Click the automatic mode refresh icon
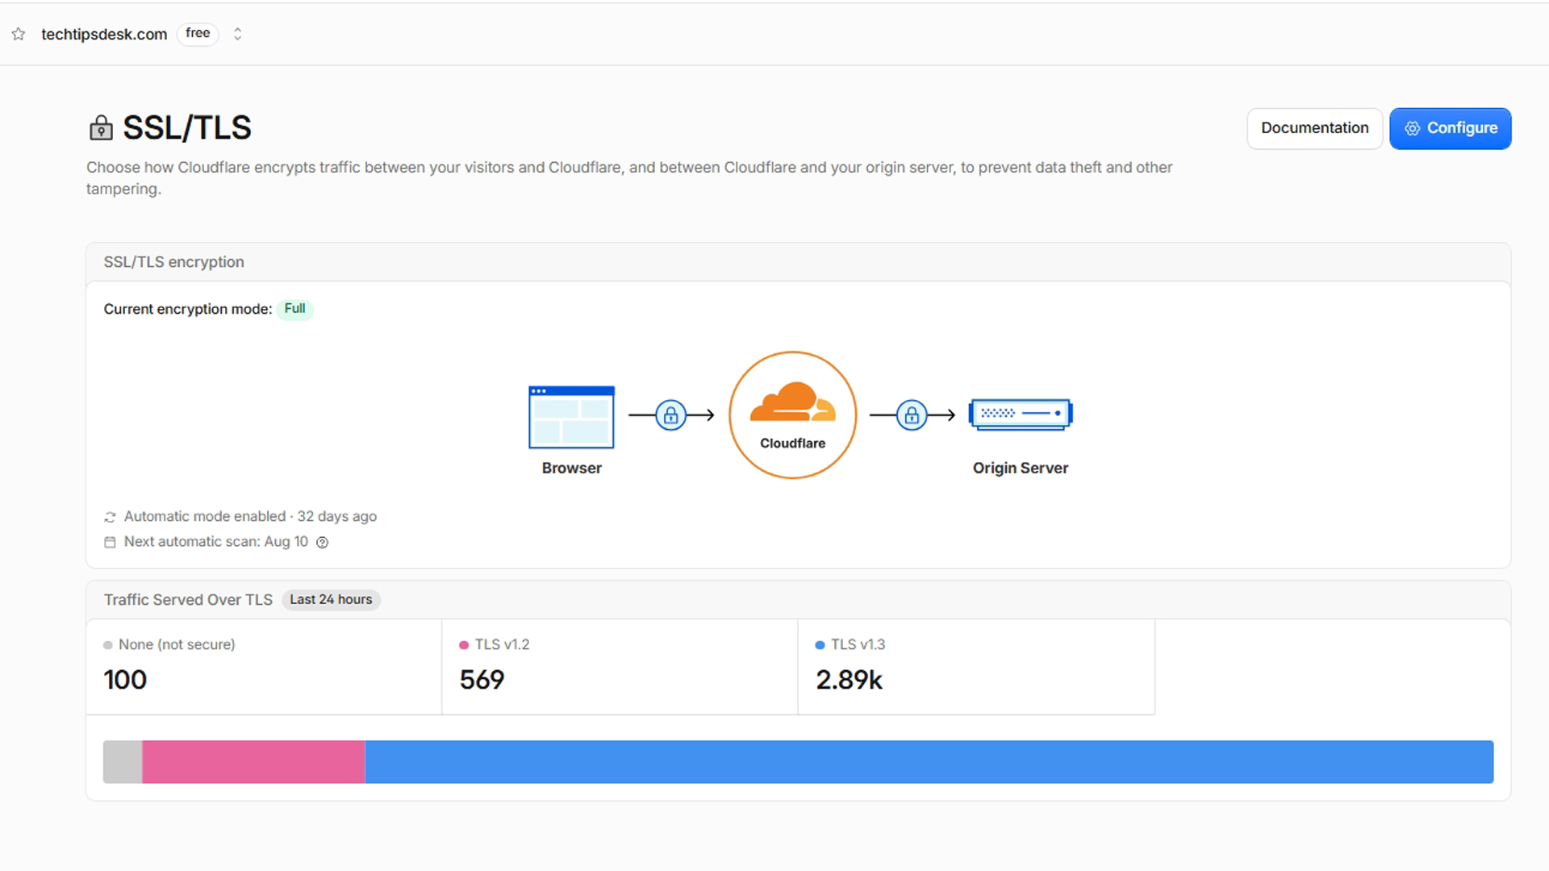 tap(110, 517)
